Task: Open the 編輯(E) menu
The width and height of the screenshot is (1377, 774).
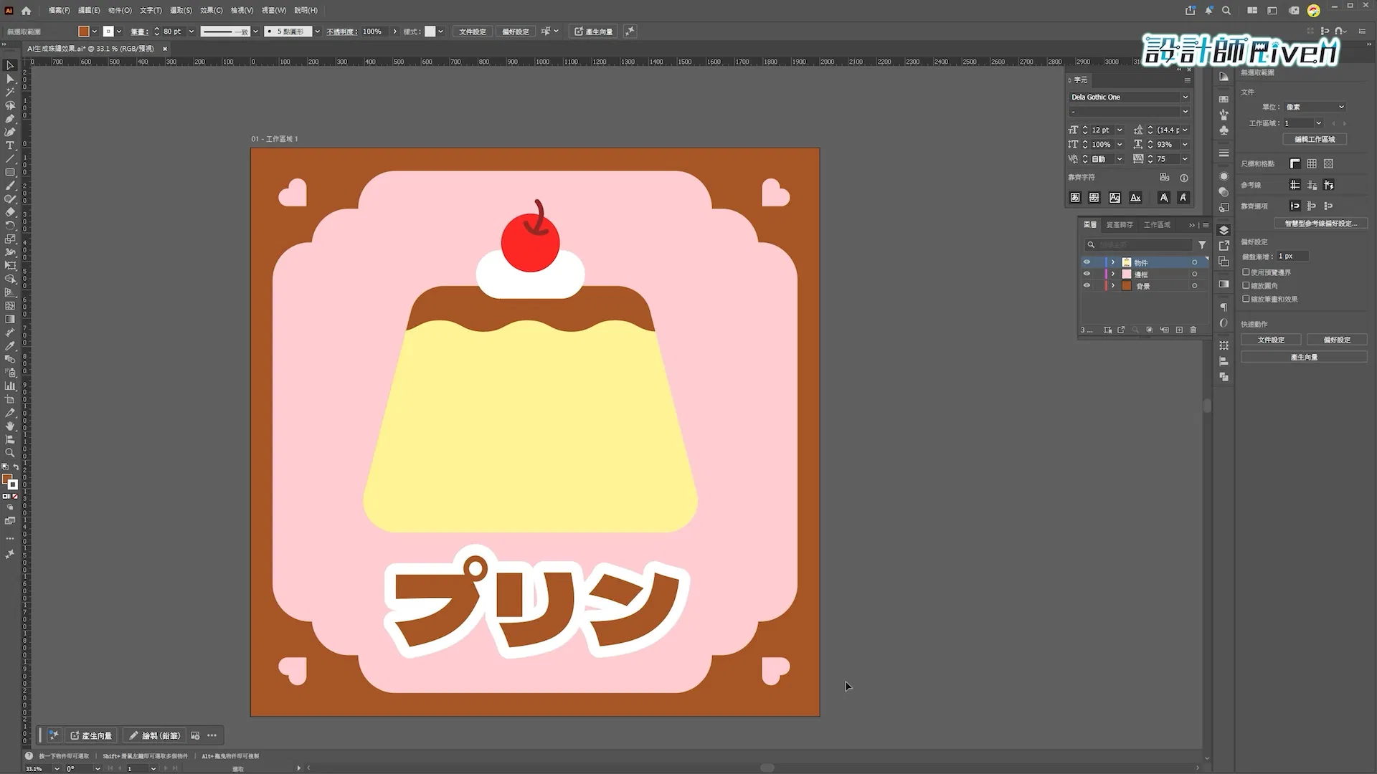Action: click(89, 11)
